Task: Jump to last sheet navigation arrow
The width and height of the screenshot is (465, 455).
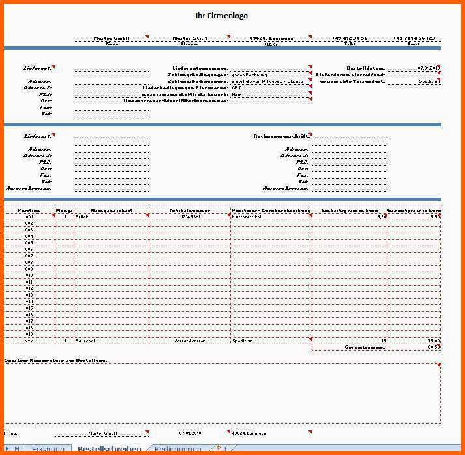Action: point(17,448)
